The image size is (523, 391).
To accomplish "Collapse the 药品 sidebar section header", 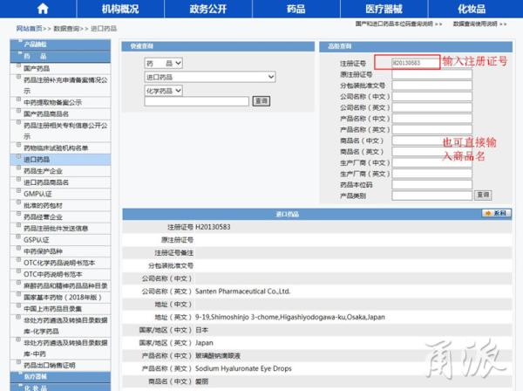I will (60, 57).
